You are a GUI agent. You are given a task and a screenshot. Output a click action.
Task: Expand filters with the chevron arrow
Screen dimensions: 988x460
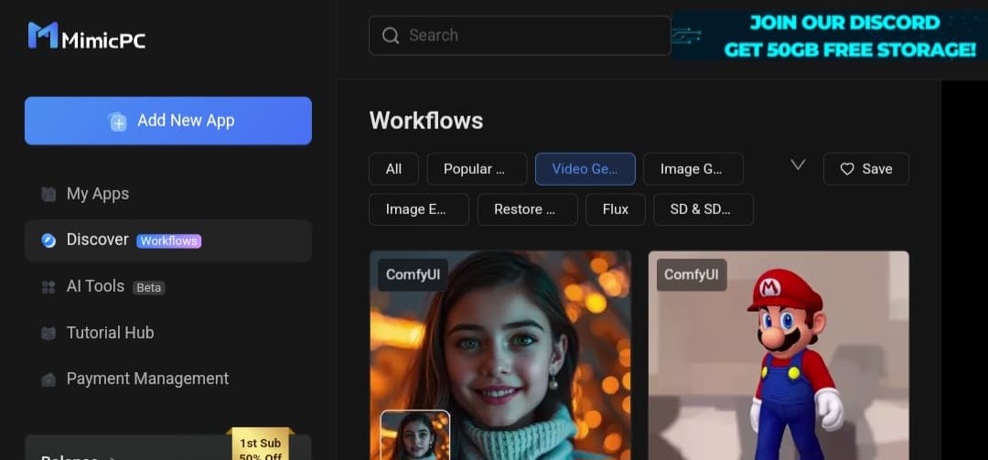(x=799, y=166)
